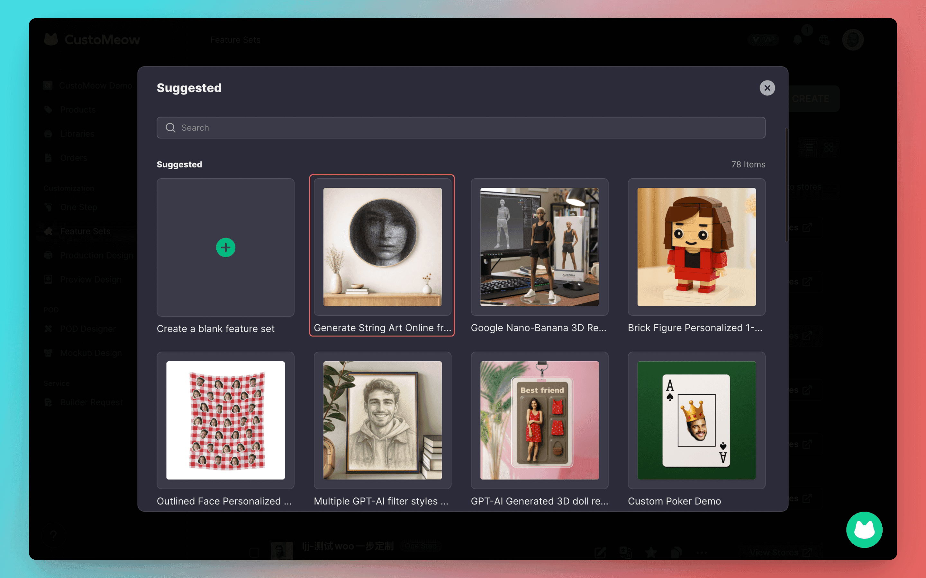The height and width of the screenshot is (578, 926).
Task: Click the green plus icon
Action: point(225,247)
